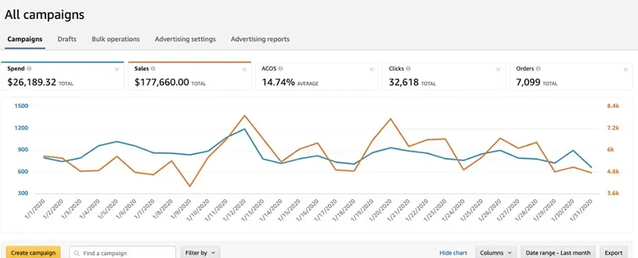The width and height of the screenshot is (638, 258).
Task: Open the Advertising reports tab
Action: [260, 39]
